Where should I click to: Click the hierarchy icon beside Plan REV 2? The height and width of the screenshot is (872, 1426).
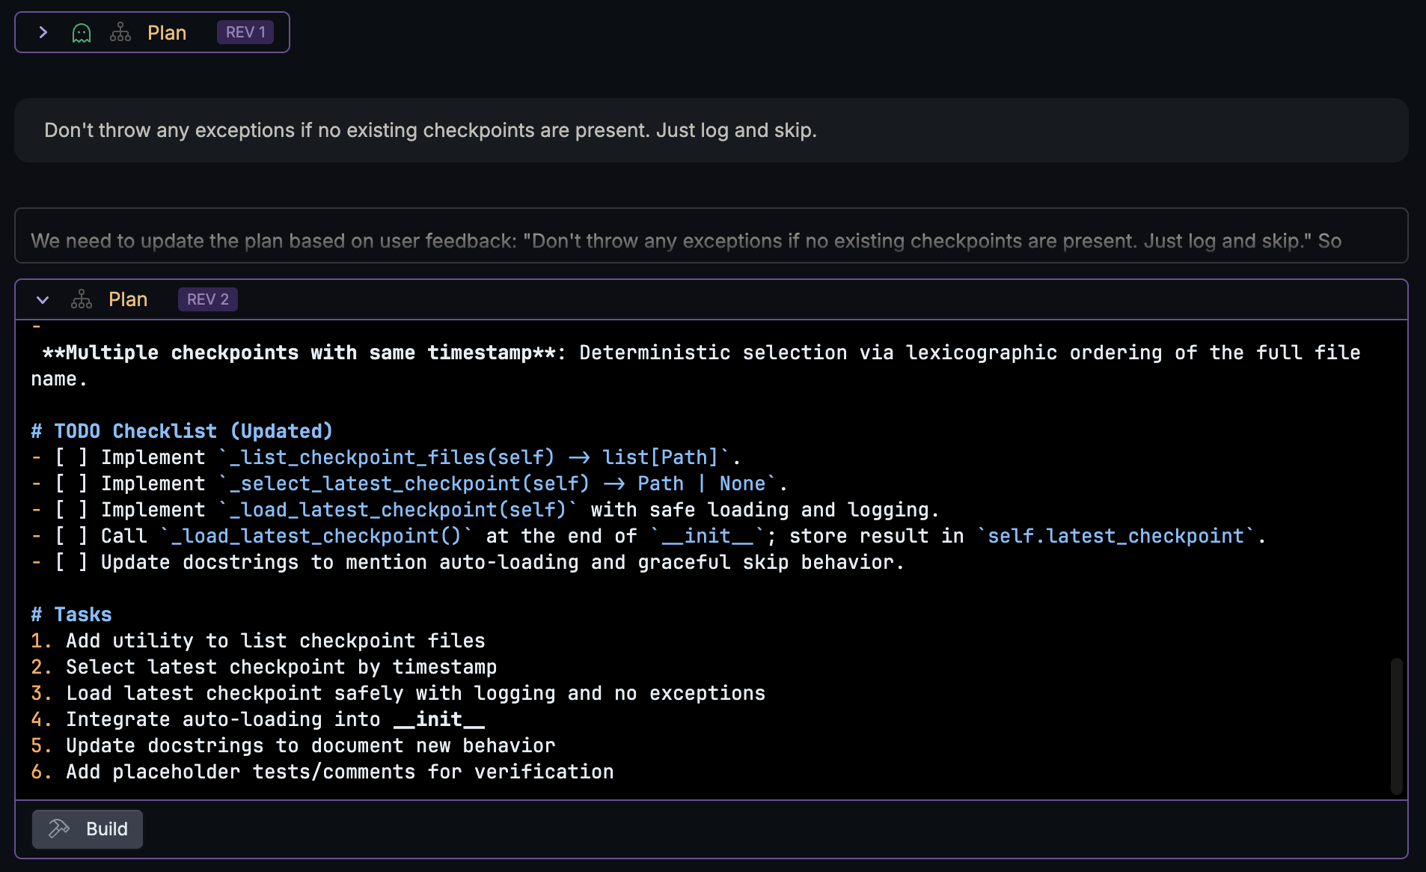point(80,299)
